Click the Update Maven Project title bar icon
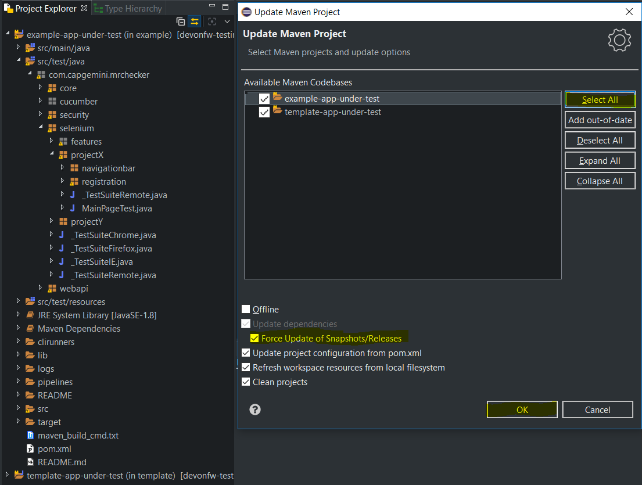This screenshot has height=485, width=642. point(245,12)
